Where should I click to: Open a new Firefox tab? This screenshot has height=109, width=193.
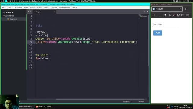186,9
